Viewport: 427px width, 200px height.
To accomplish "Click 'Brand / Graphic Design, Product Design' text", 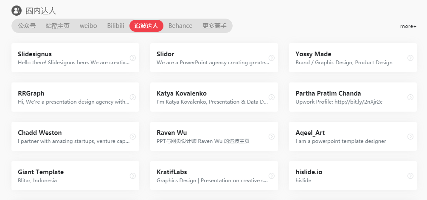I will tap(344, 63).
